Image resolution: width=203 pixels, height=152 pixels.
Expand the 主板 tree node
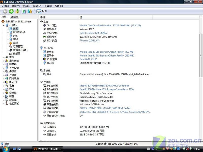pyautogui.click(x=3, y=57)
